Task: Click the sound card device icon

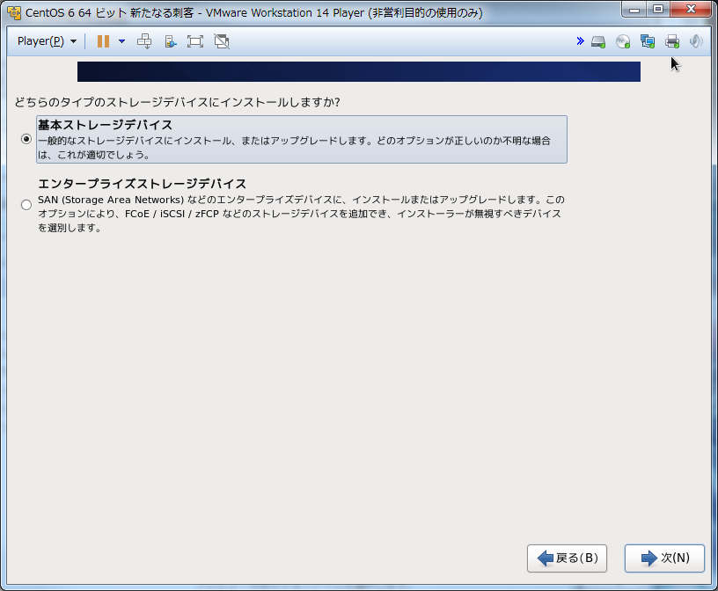Action: [x=696, y=41]
